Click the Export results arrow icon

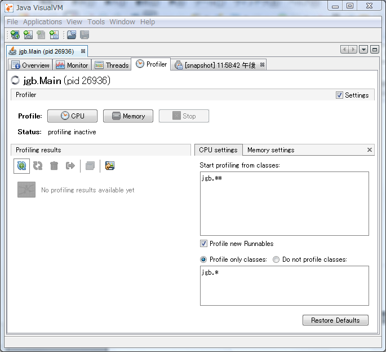coord(70,166)
